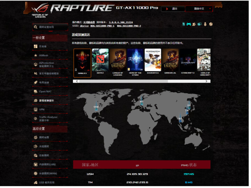Click the guest network sidebar icon
Screen dimensions: 251x188
point(36,155)
